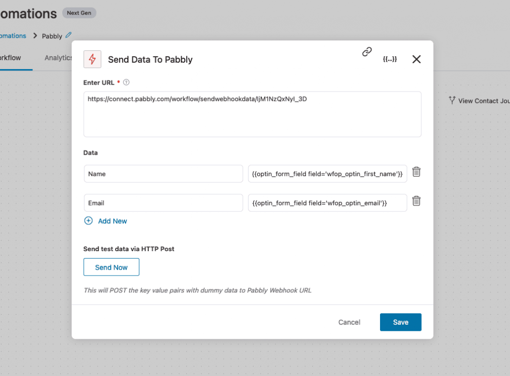Close the Send Data To Pabbly dialog
Viewport: 510px width, 376px height.
coord(416,59)
